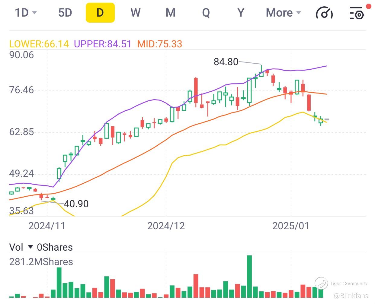Switch to the W weekly tab
The width and height of the screenshot is (375, 304).
click(136, 13)
